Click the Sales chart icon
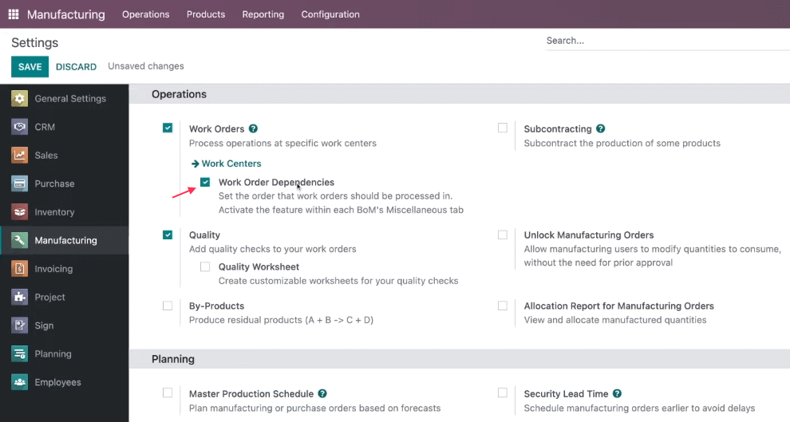Screen dimensions: 790x422 point(20,155)
